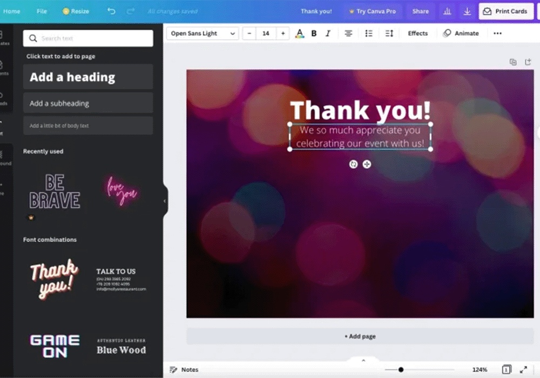The height and width of the screenshot is (378, 540).
Task: Click the font size value field
Action: click(x=266, y=33)
